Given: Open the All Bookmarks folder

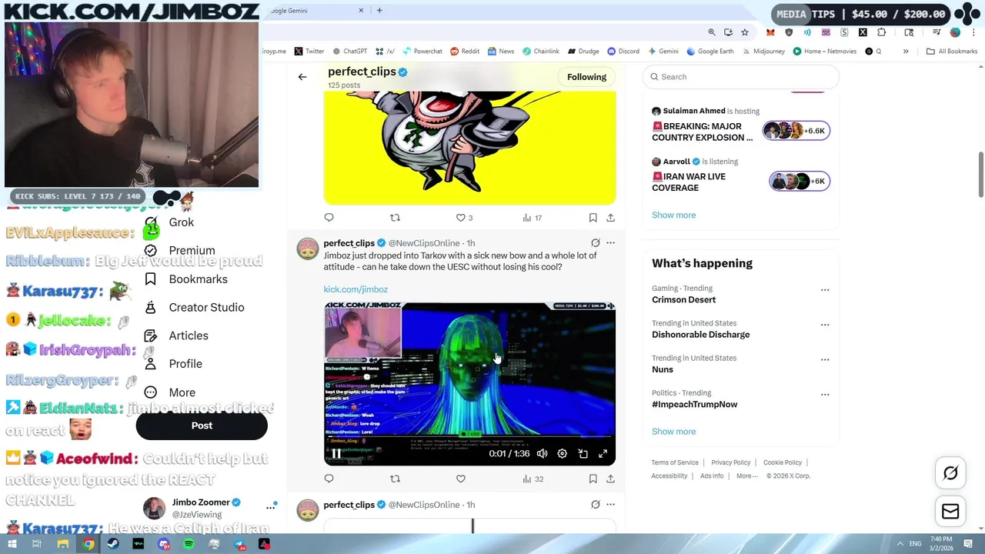Looking at the screenshot, I should pyautogui.click(x=952, y=52).
